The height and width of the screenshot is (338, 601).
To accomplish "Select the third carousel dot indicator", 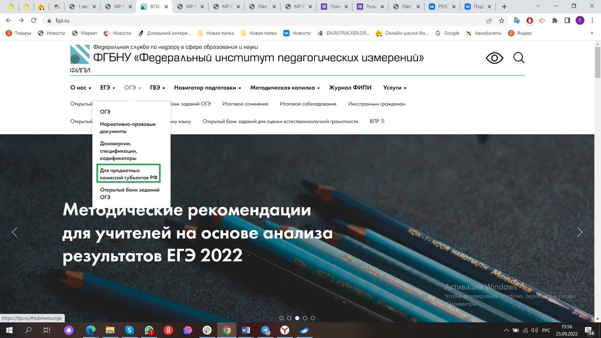I will click(296, 317).
